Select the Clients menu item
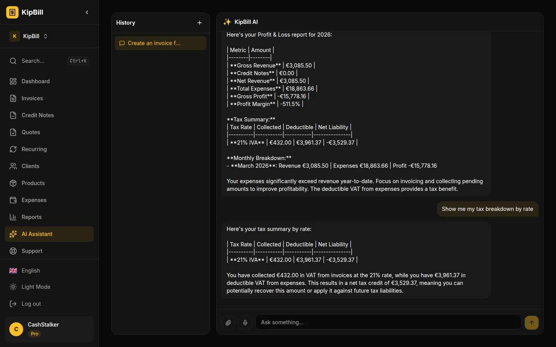 pyautogui.click(x=30, y=166)
